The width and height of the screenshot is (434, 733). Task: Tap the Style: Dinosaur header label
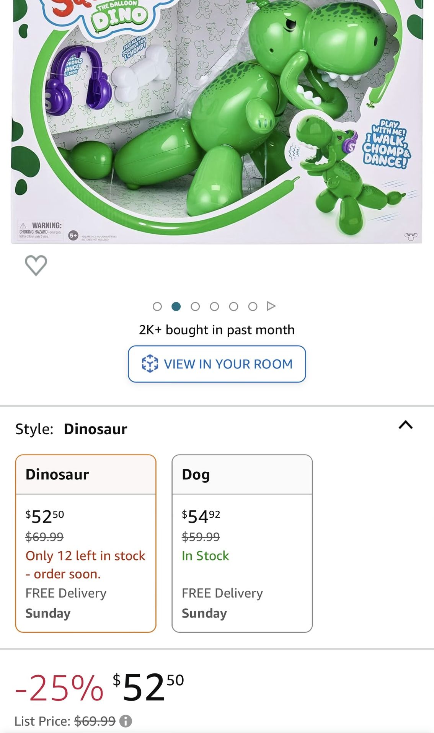click(71, 429)
